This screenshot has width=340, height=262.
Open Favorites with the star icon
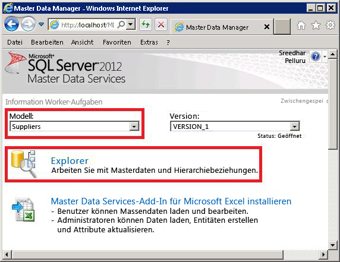click(x=316, y=26)
